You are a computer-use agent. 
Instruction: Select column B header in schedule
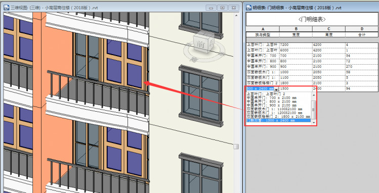[x=296, y=29]
